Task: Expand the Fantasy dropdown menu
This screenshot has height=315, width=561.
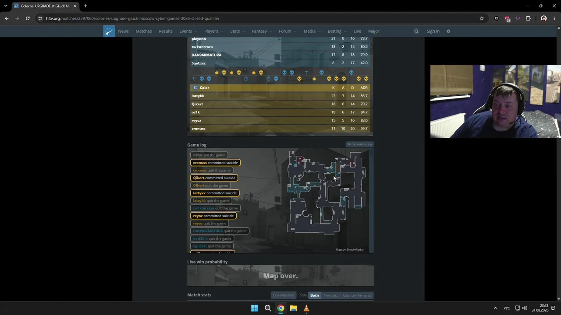Action: (262, 31)
